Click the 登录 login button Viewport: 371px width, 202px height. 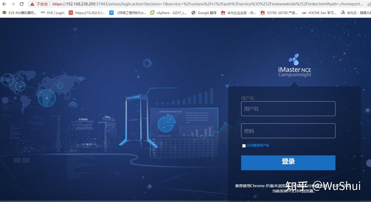[288, 162]
